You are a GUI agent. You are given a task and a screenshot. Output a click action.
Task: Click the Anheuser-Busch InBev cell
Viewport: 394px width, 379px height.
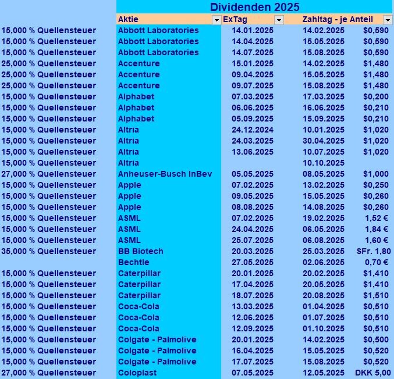pyautogui.click(x=165, y=174)
